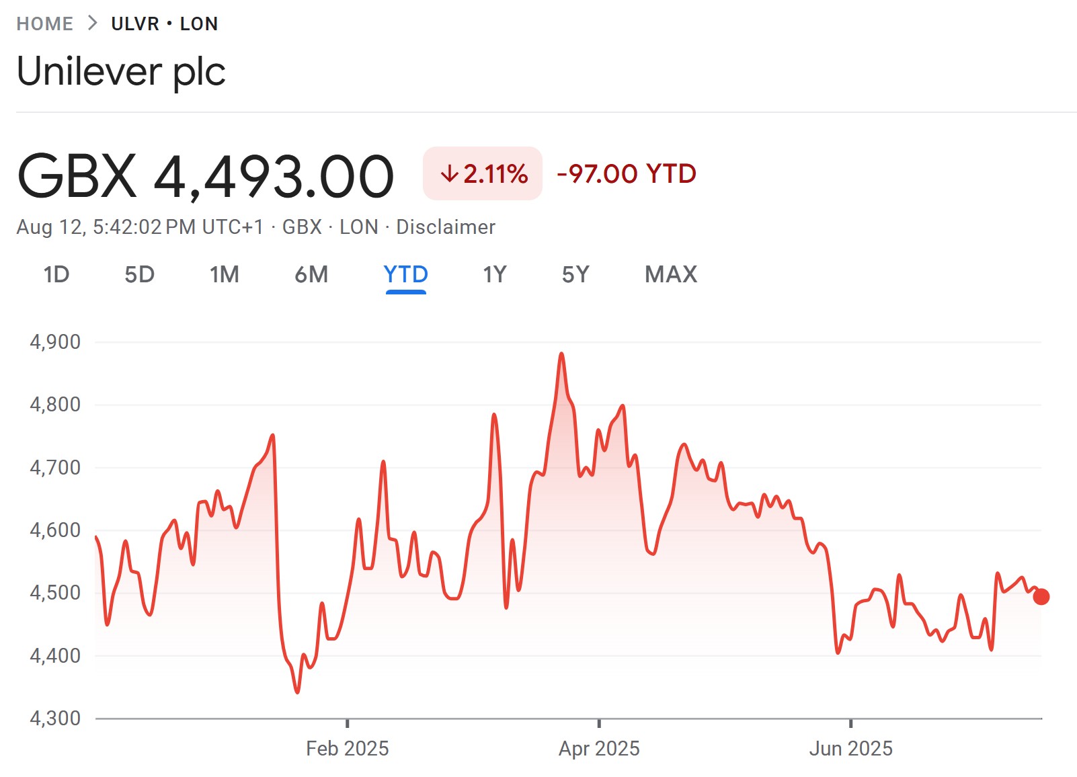Switch to the 6M chart view
This screenshot has height=777, width=1077.
311,274
